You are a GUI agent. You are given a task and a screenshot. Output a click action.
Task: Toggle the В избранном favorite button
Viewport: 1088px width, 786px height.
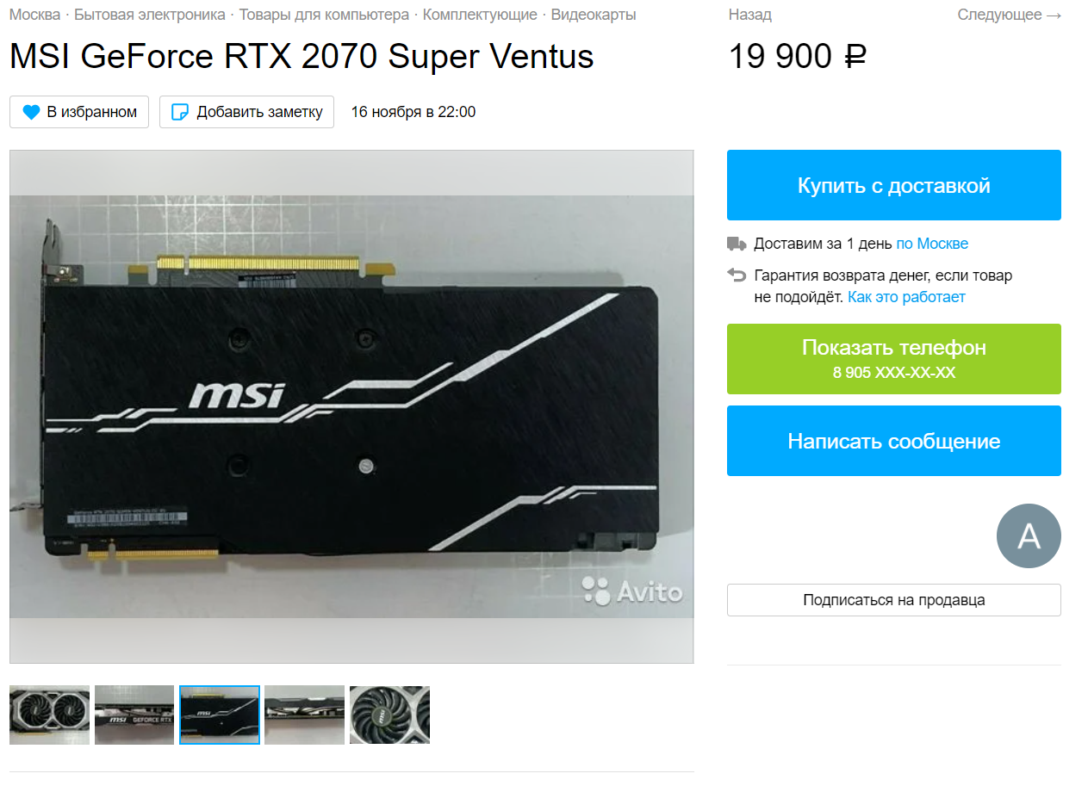click(x=79, y=112)
